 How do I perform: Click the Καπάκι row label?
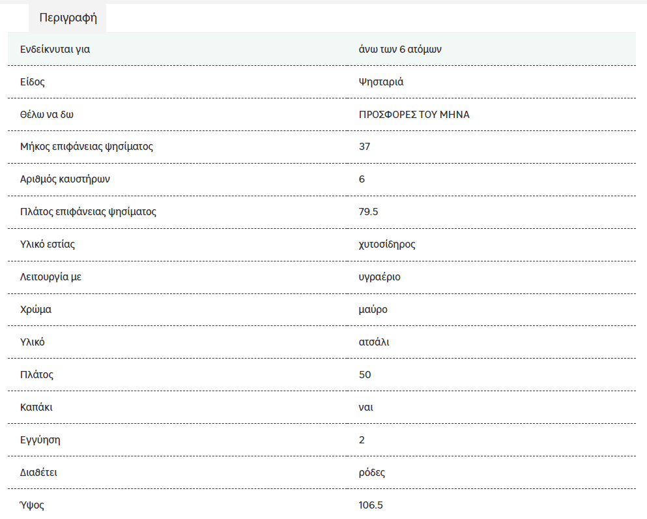click(x=36, y=407)
